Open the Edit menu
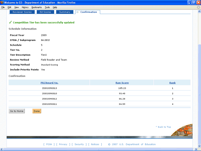The image size is (201, 151). [9, 7]
